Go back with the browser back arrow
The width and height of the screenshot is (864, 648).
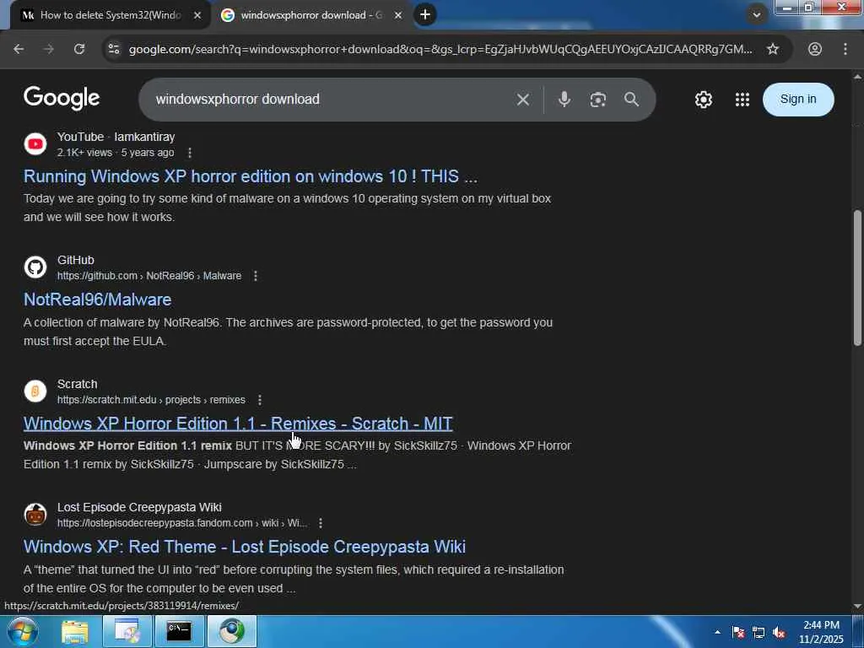coord(19,49)
